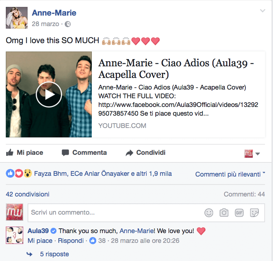273x261 pixels.
Task: Open the sticker picker icon
Action: (254, 213)
